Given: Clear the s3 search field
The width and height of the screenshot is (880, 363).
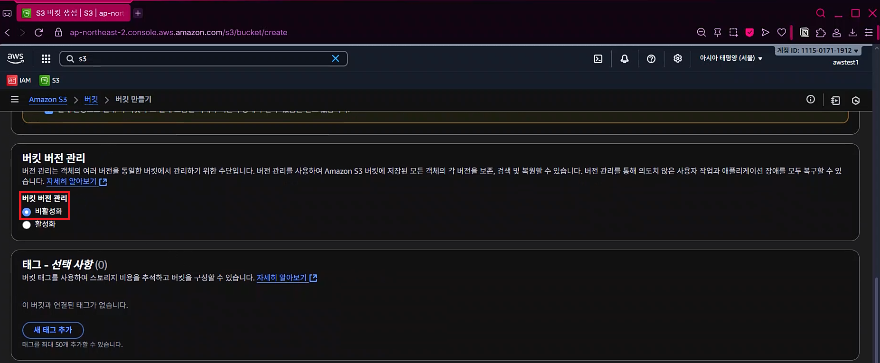Looking at the screenshot, I should click(x=336, y=58).
